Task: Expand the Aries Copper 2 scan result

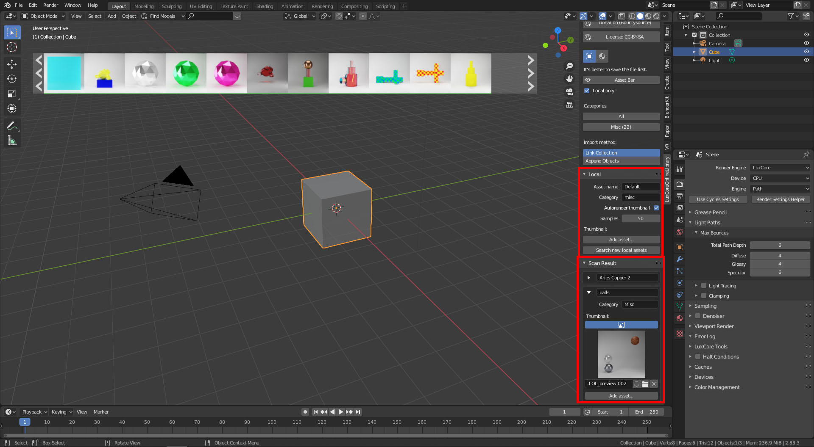Action: click(x=589, y=278)
